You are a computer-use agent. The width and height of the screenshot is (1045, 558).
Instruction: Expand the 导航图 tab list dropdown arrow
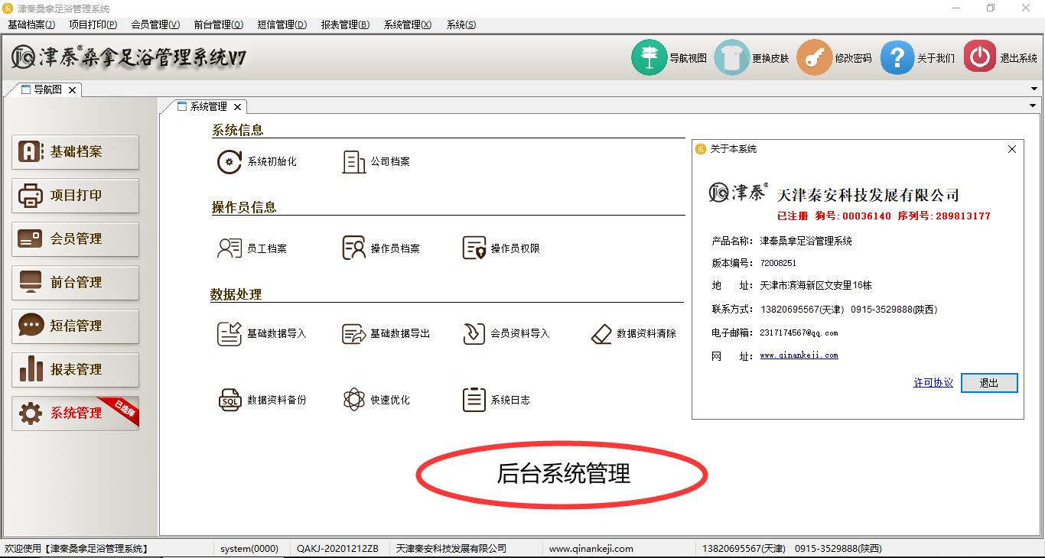coord(1034,89)
